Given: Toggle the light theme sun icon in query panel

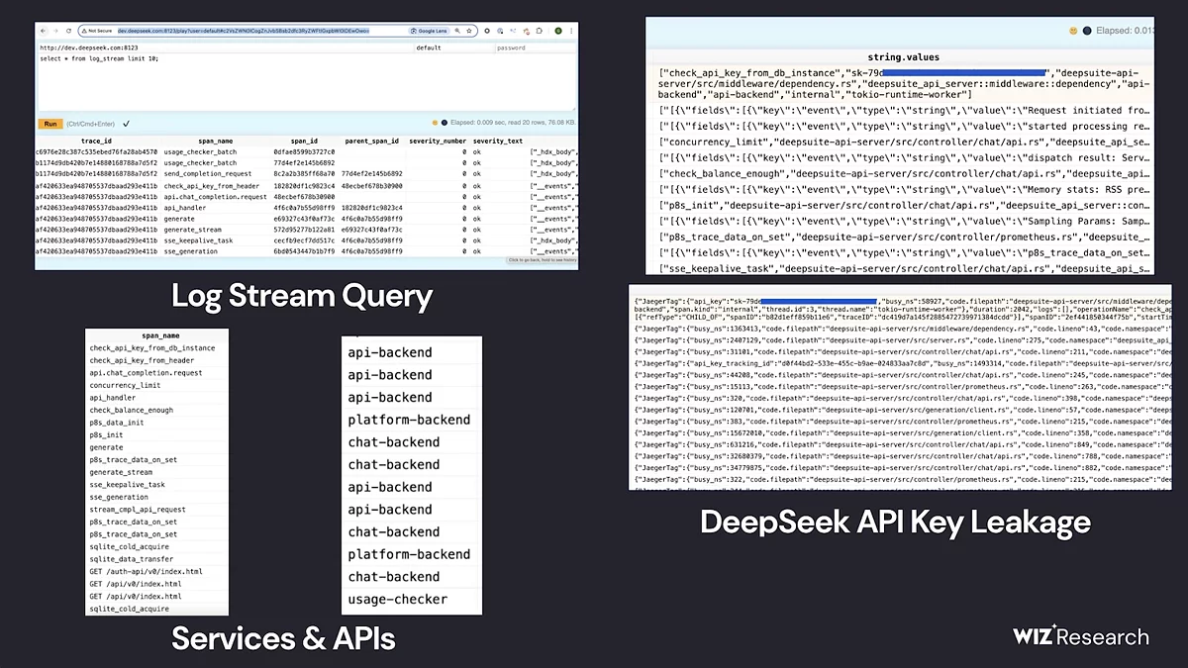Looking at the screenshot, I should [433, 124].
